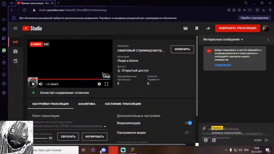This screenshot has height=154, width=274.
Task: Click the ENG language indicator
Action: tap(247, 150)
